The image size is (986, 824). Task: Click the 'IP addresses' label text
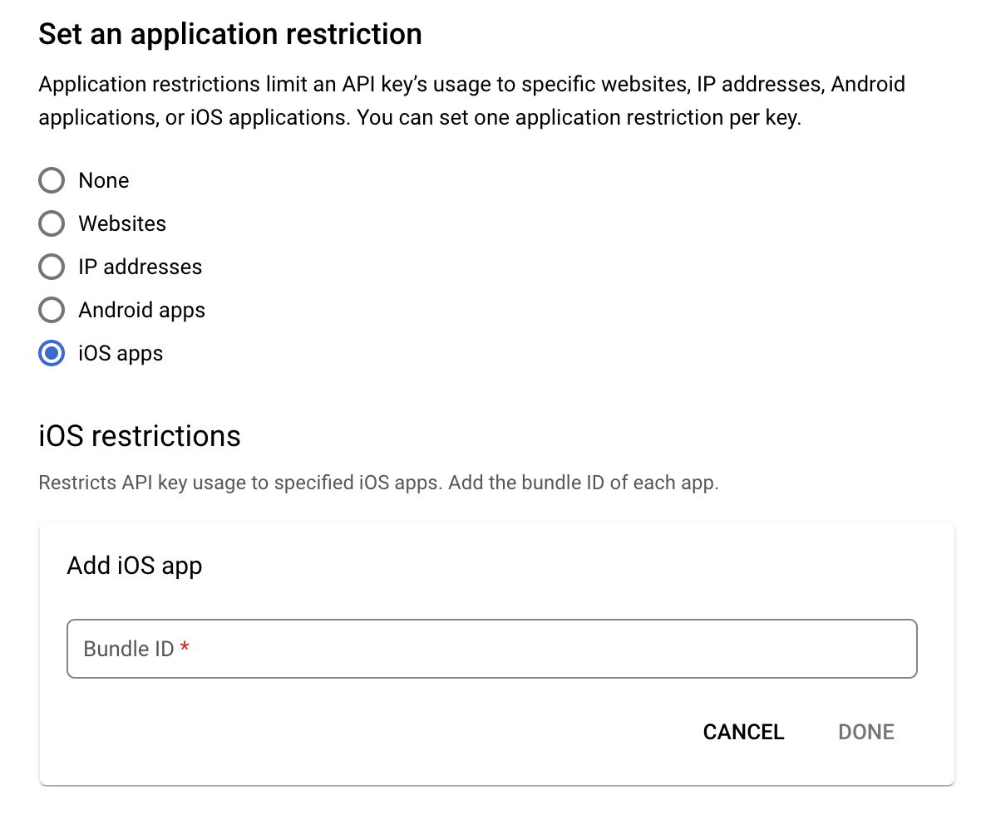click(141, 267)
